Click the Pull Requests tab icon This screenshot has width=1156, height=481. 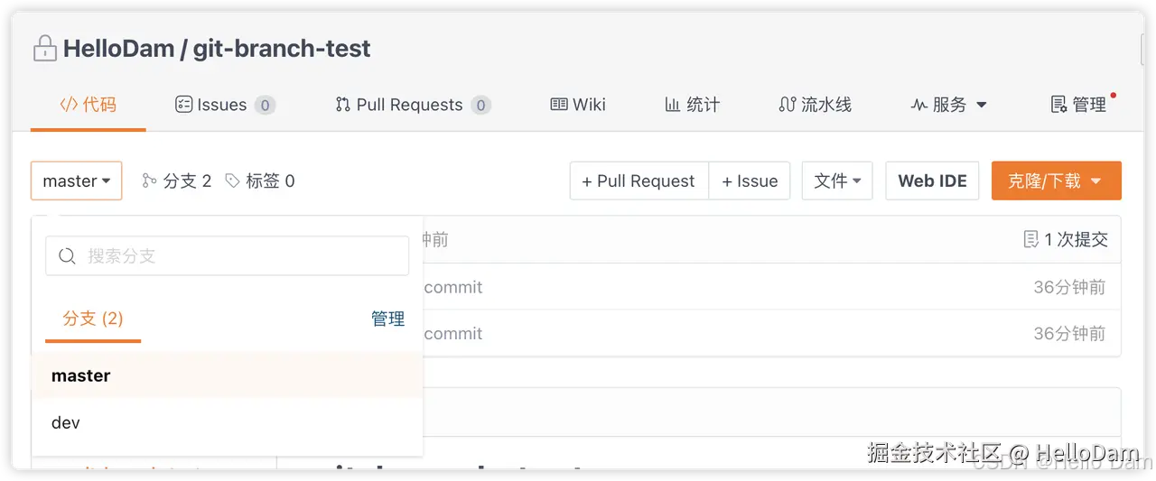click(x=342, y=105)
